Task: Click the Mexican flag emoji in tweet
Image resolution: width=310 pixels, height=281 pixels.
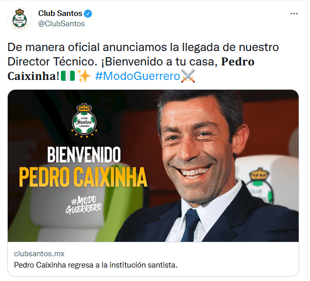Action: click(x=68, y=76)
